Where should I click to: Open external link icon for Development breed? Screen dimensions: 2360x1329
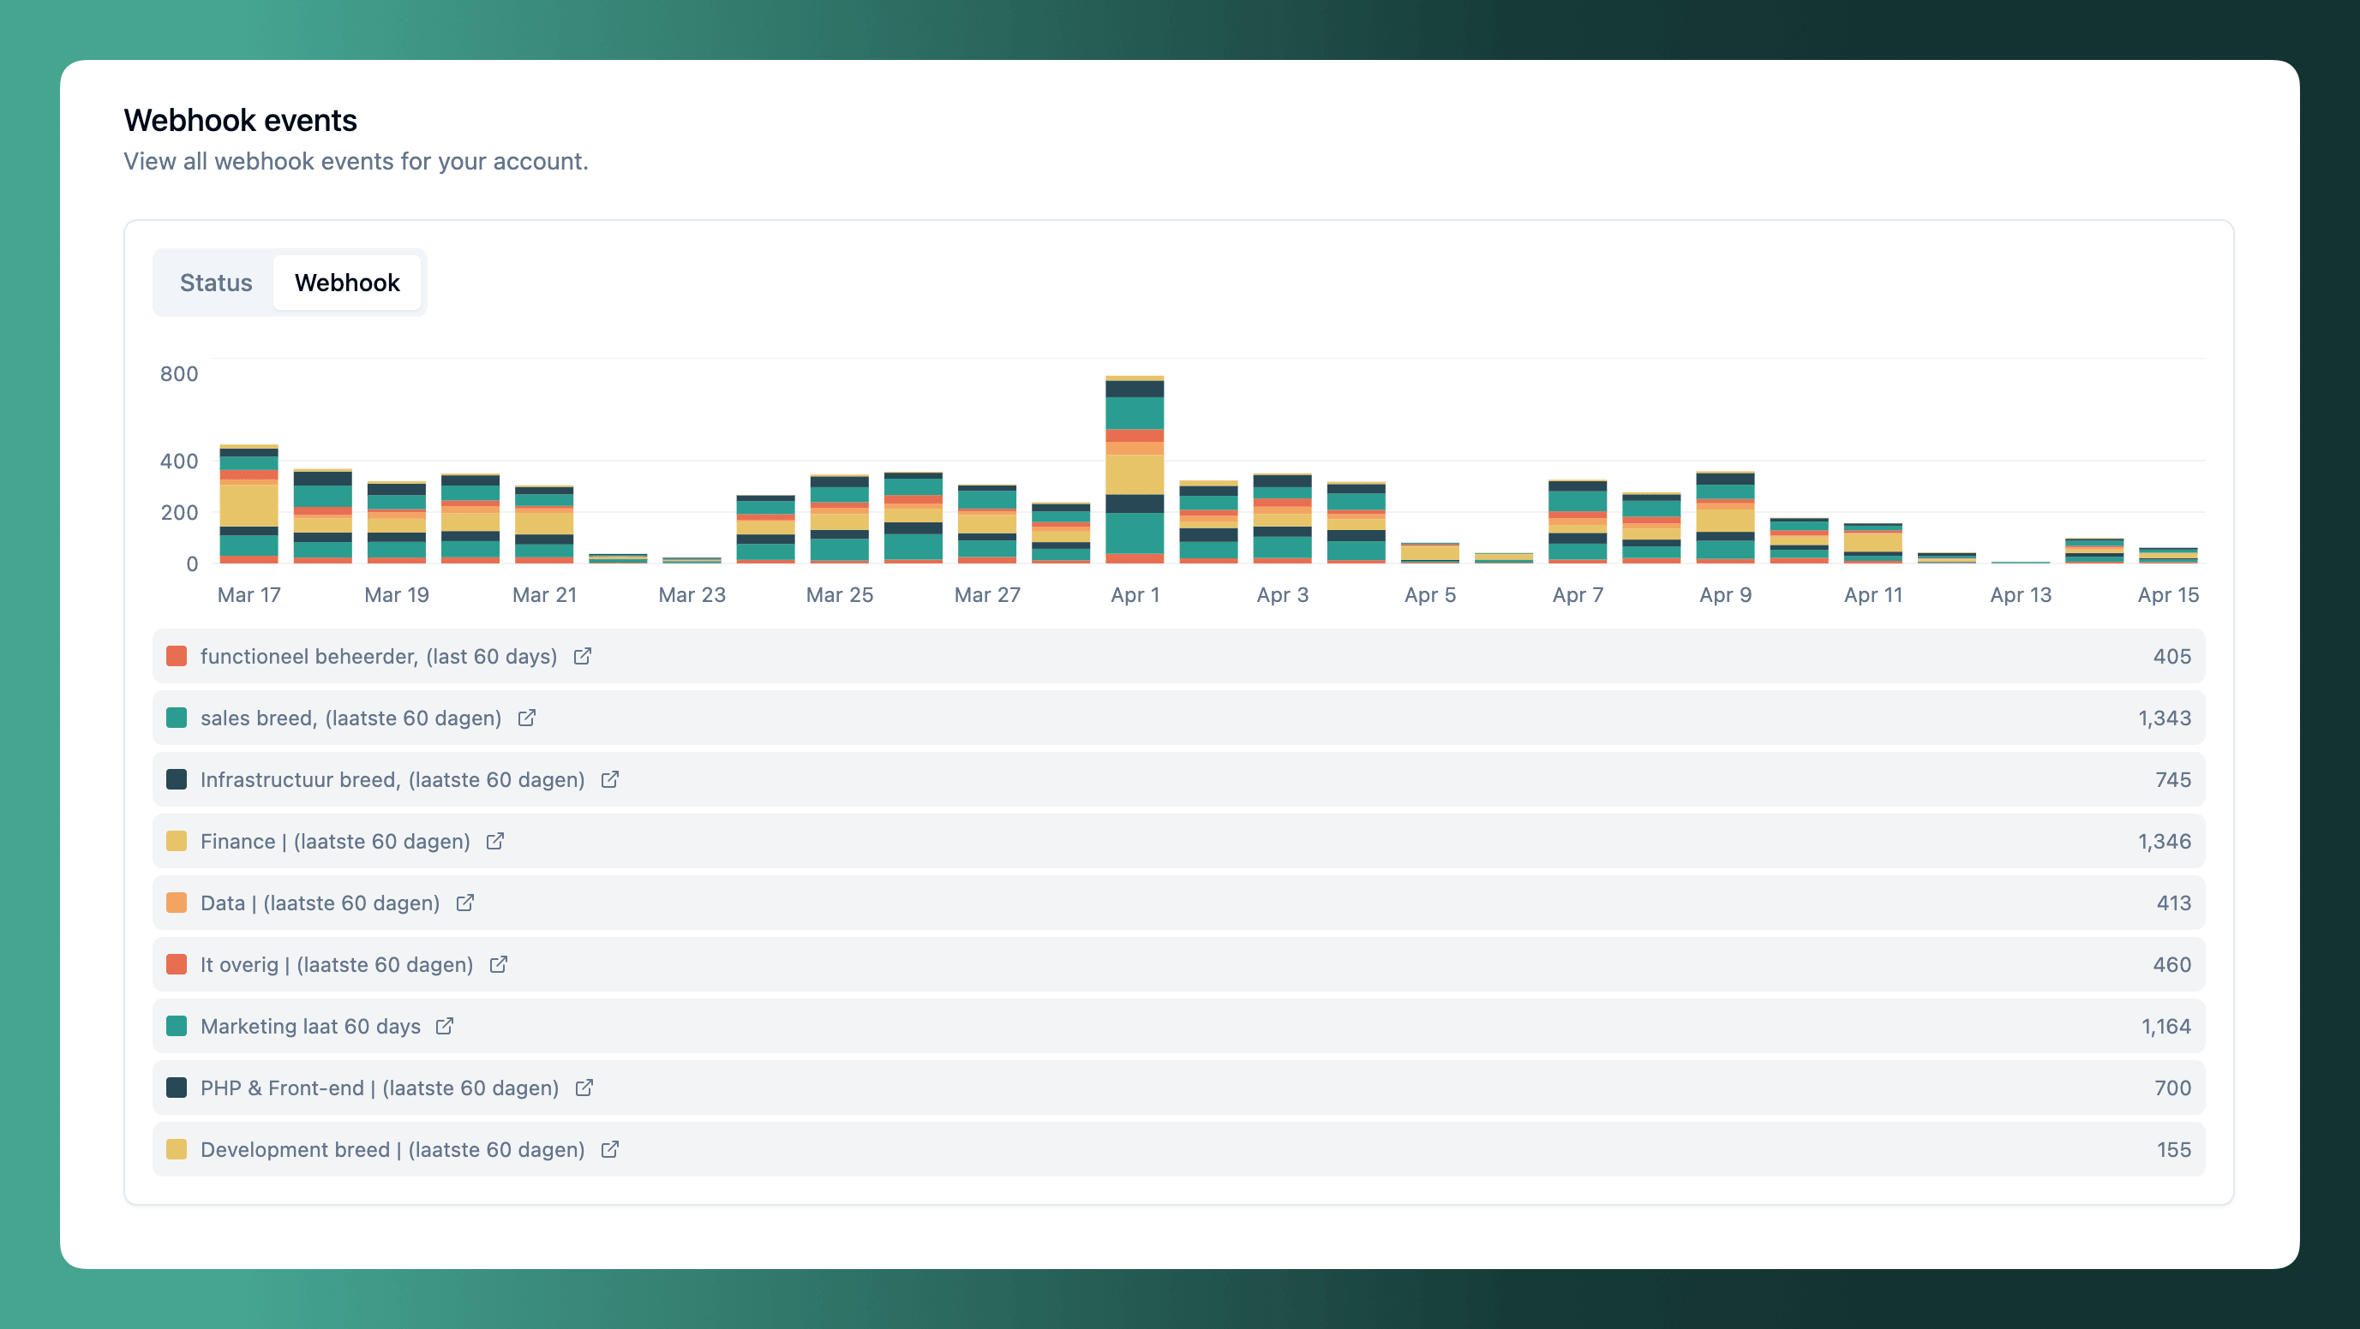[x=610, y=1148]
